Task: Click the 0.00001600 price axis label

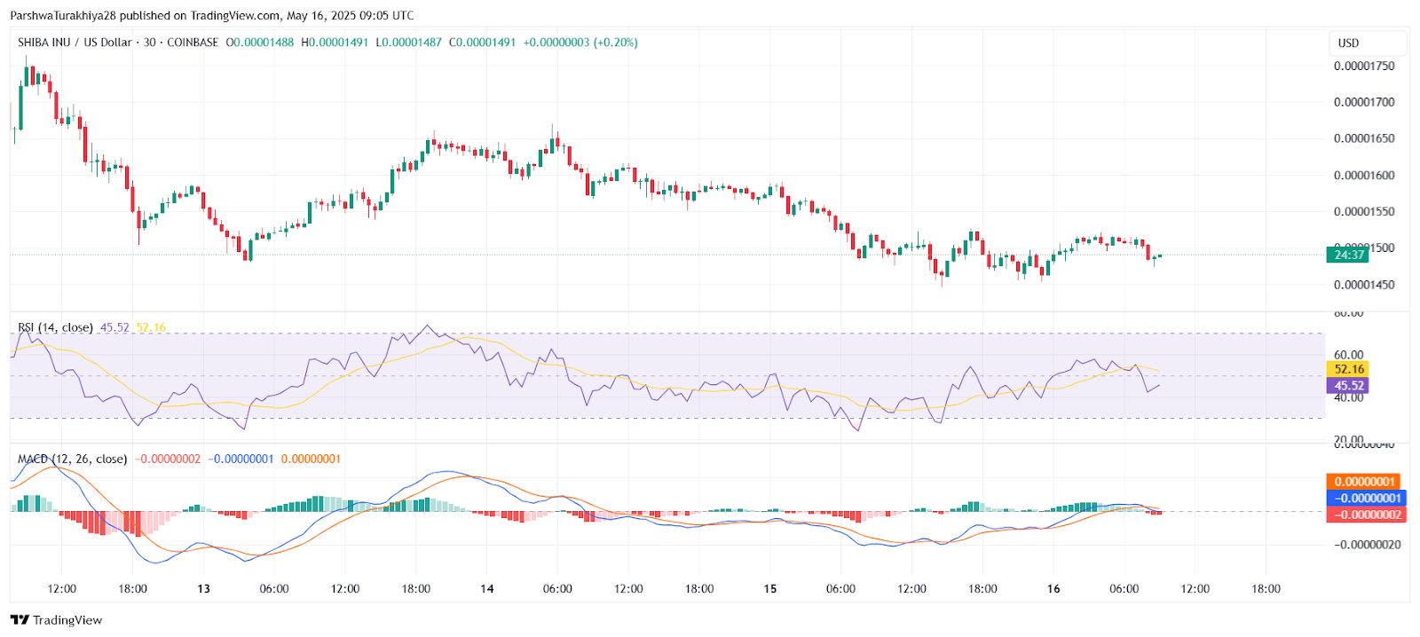Action: pos(1364,175)
